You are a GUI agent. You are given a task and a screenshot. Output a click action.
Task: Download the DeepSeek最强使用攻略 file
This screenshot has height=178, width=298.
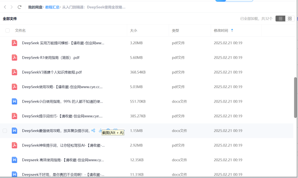100,130
